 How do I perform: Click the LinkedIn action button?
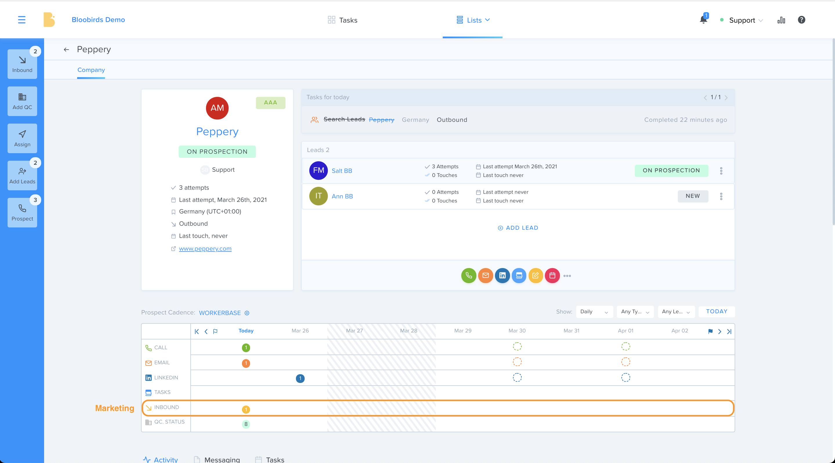pos(503,276)
